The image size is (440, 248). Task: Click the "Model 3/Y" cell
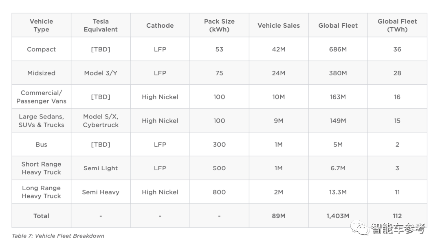coord(101,73)
